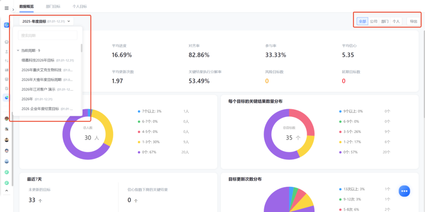
Task: Open the 2025-年度目标 period dropdown
Action: [46, 21]
